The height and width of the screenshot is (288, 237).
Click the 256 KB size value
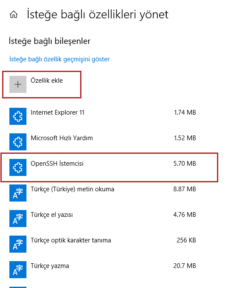tap(186, 240)
